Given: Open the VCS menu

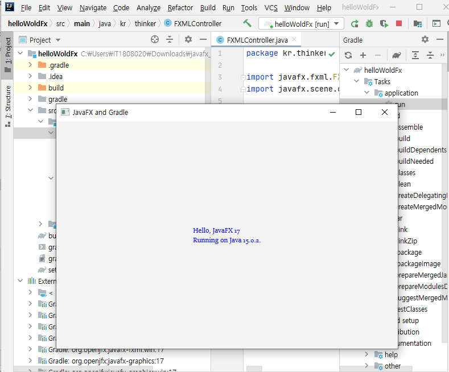Looking at the screenshot, I should click(271, 8).
